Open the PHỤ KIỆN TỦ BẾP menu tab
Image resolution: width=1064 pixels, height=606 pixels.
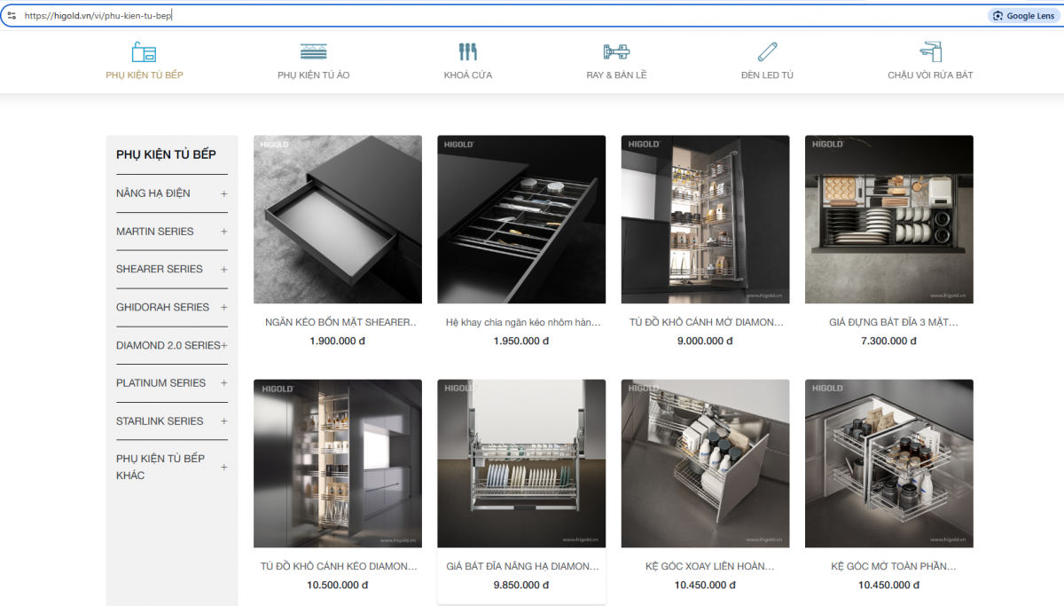point(145,75)
